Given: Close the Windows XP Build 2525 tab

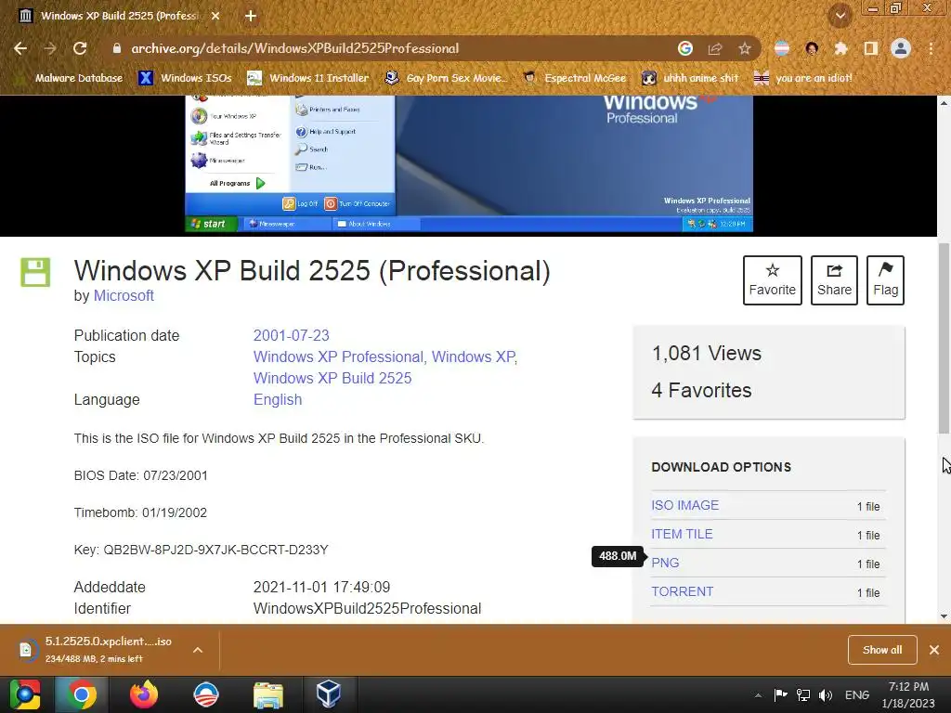Looking at the screenshot, I should click(215, 16).
